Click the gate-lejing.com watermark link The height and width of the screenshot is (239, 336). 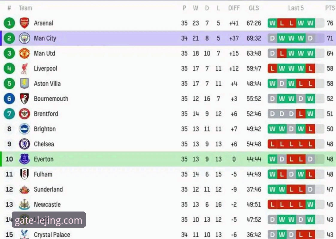click(49, 220)
